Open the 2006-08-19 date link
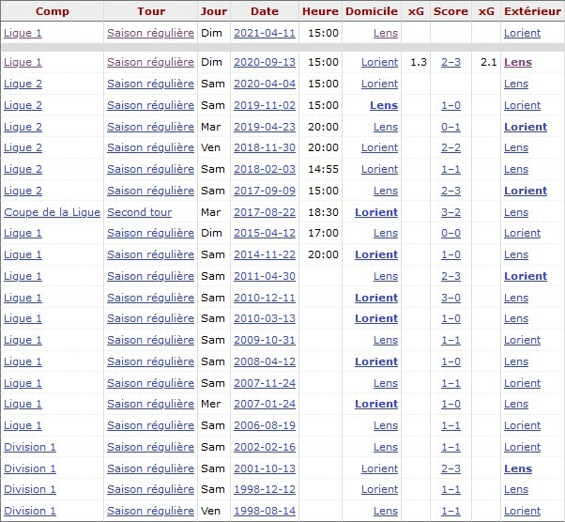This screenshot has width=565, height=522. pyautogui.click(x=265, y=425)
